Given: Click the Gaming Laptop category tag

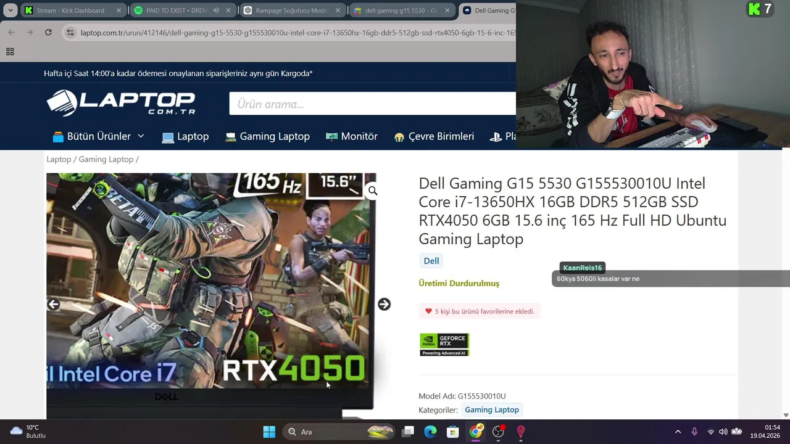Looking at the screenshot, I should coord(492,409).
